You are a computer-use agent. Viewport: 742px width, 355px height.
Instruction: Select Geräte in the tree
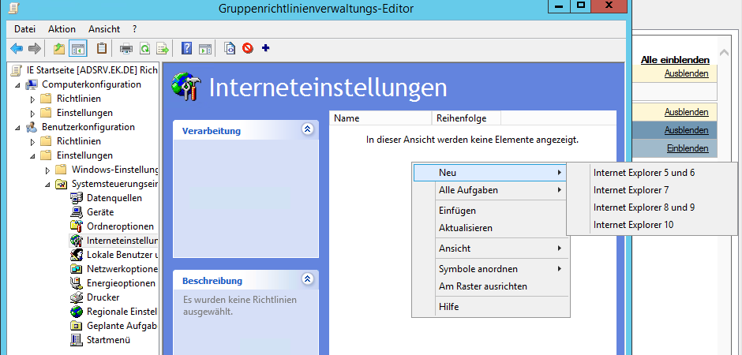(100, 212)
